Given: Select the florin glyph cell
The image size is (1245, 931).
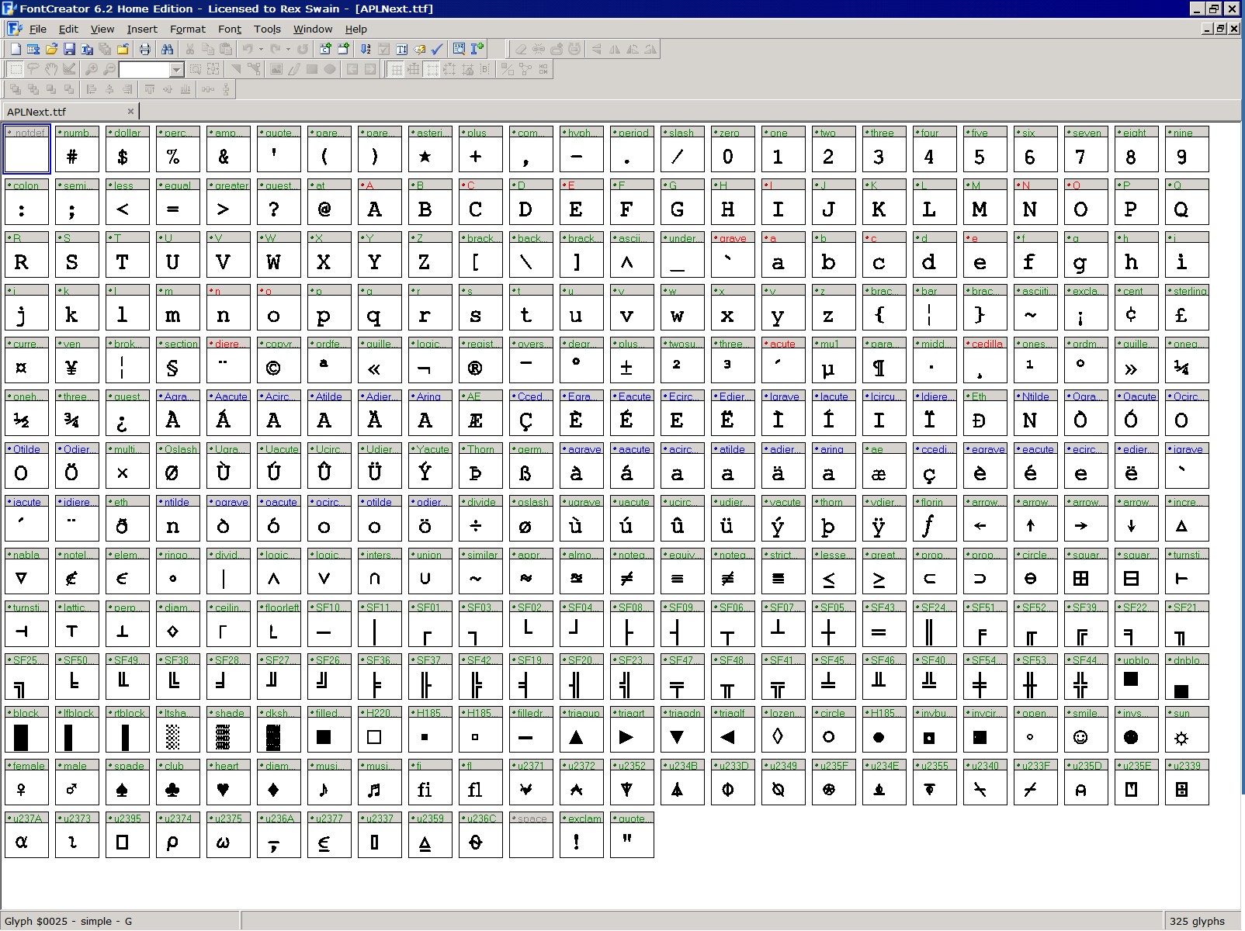Looking at the screenshot, I should 935,518.
